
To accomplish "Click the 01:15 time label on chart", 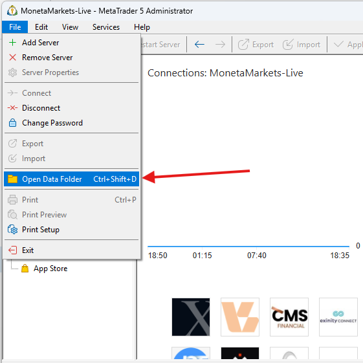I will pos(202,256).
